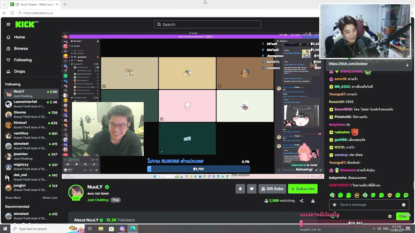The height and width of the screenshot is (233, 415).
Task: Open File Explorer from the taskbar
Action: 101,229
